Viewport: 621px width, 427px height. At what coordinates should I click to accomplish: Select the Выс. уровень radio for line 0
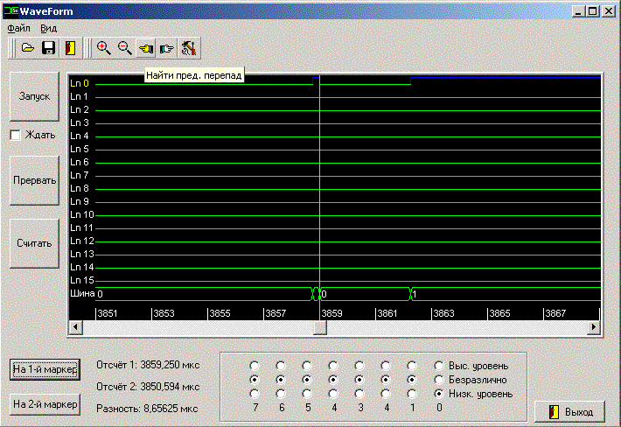click(x=439, y=366)
